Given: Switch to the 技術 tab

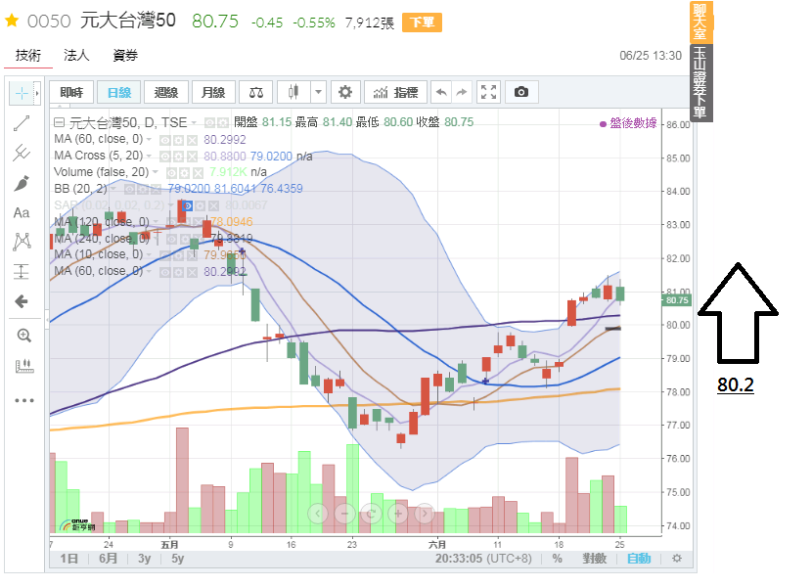Looking at the screenshot, I should (28, 55).
